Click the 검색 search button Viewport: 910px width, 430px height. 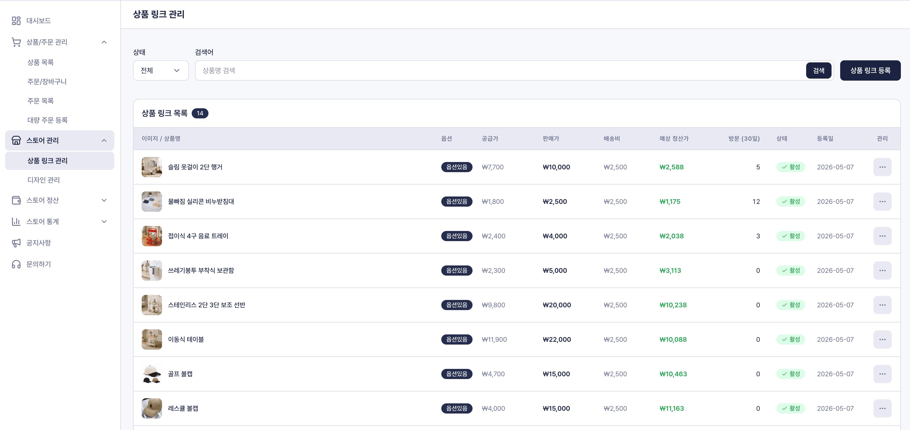pyautogui.click(x=818, y=70)
